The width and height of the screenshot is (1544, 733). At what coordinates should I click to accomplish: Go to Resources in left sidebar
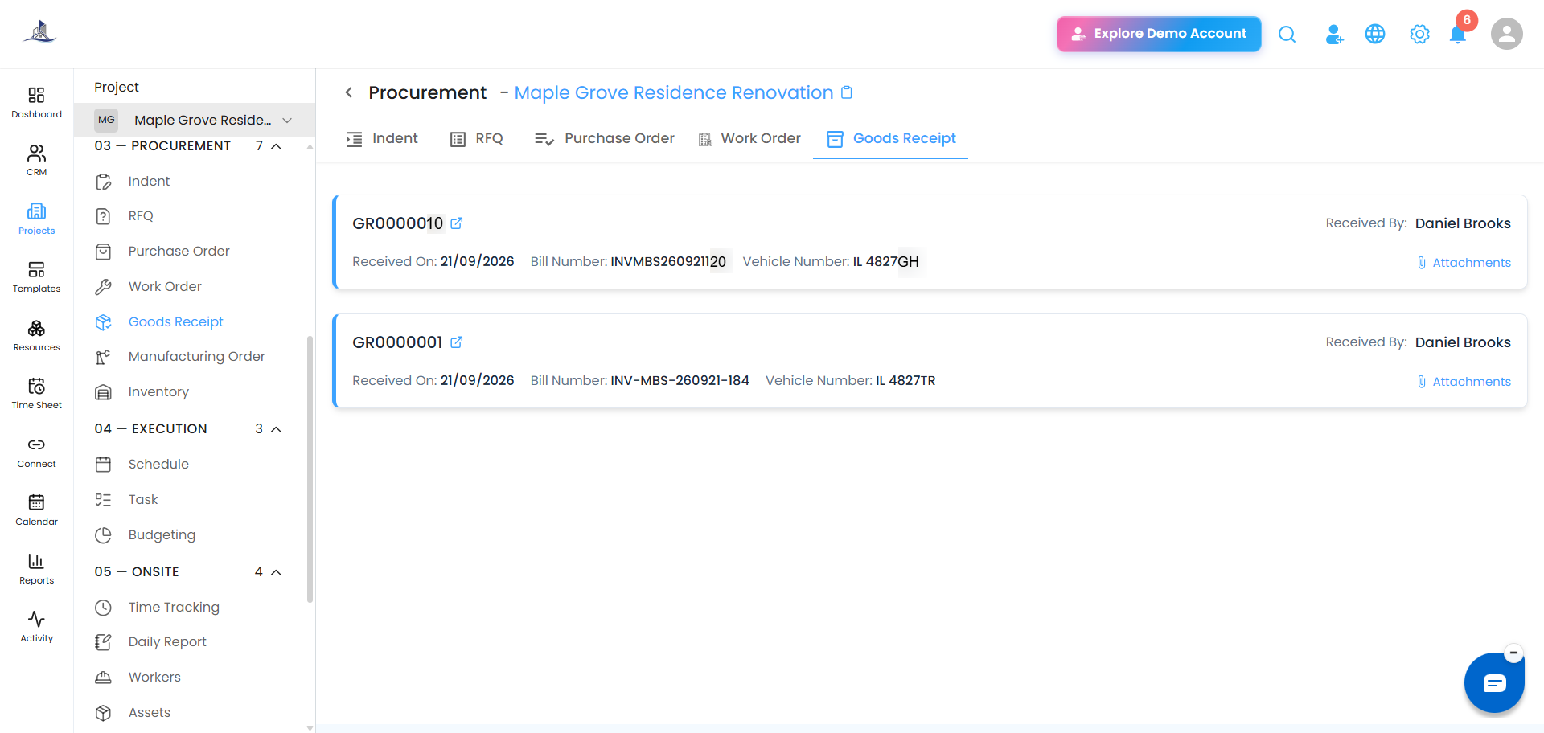pos(36,336)
